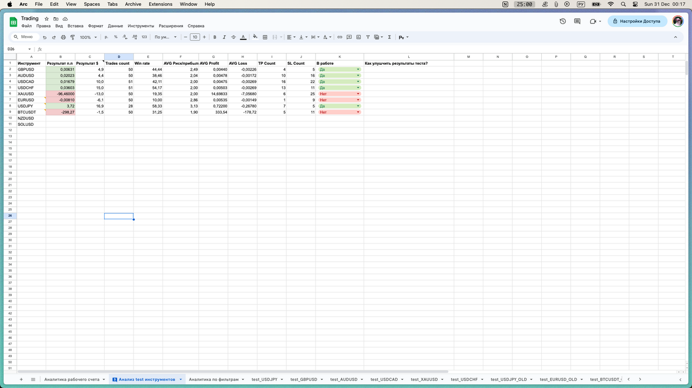The width and height of the screenshot is (692, 388).
Task: Open the Google account avatar
Action: (x=678, y=21)
